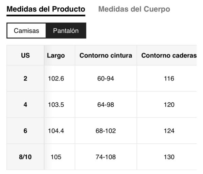Select the Pantalón size chart button
Image resolution: width=203 pixels, height=174 pixels.
66,31
